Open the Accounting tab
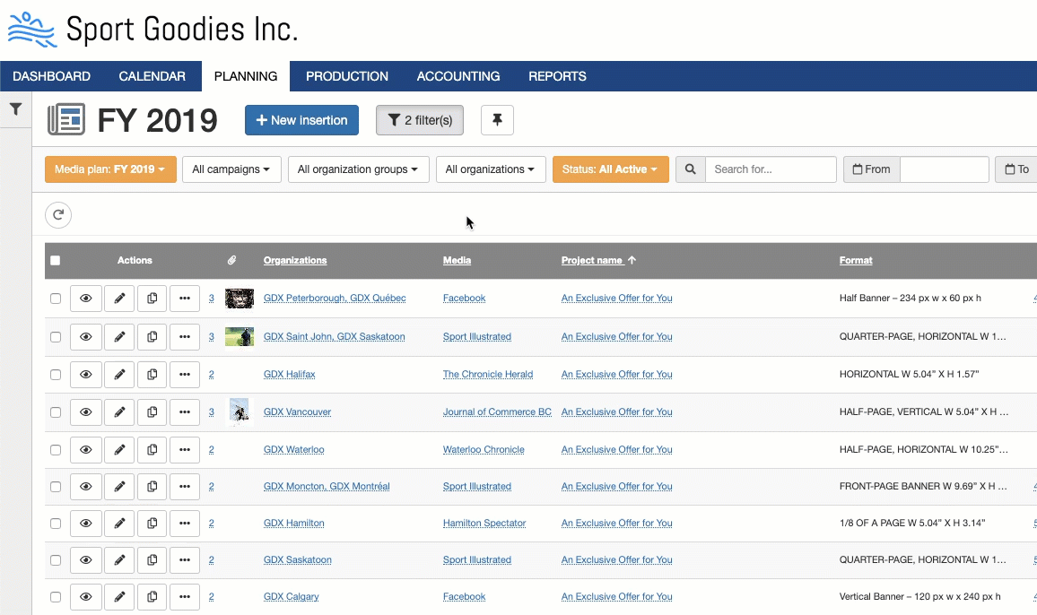 click(458, 76)
